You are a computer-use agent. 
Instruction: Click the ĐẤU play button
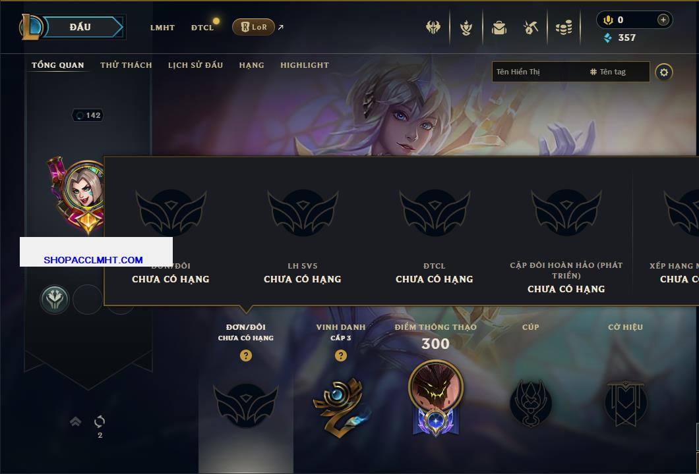80,27
